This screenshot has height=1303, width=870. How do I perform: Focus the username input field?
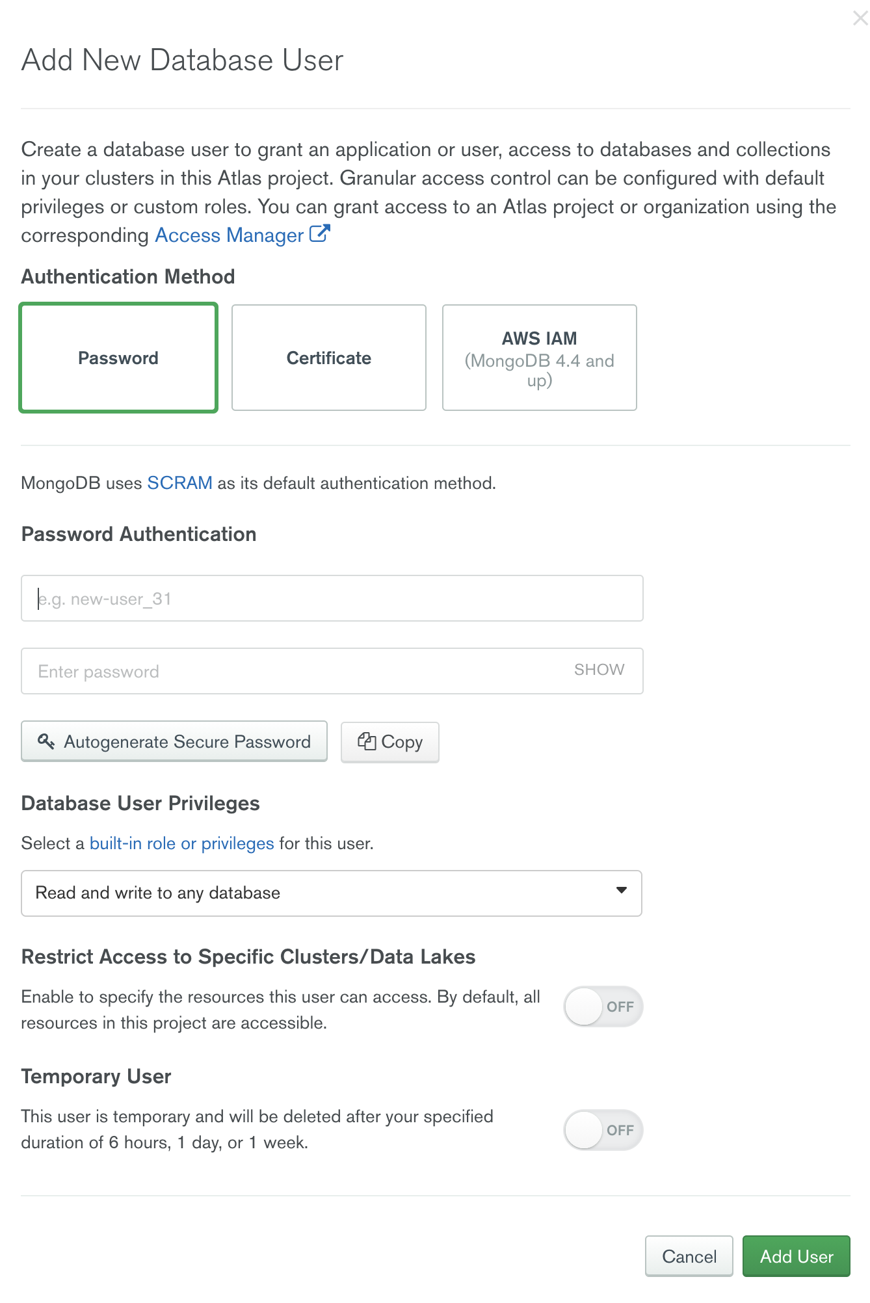[x=332, y=598]
